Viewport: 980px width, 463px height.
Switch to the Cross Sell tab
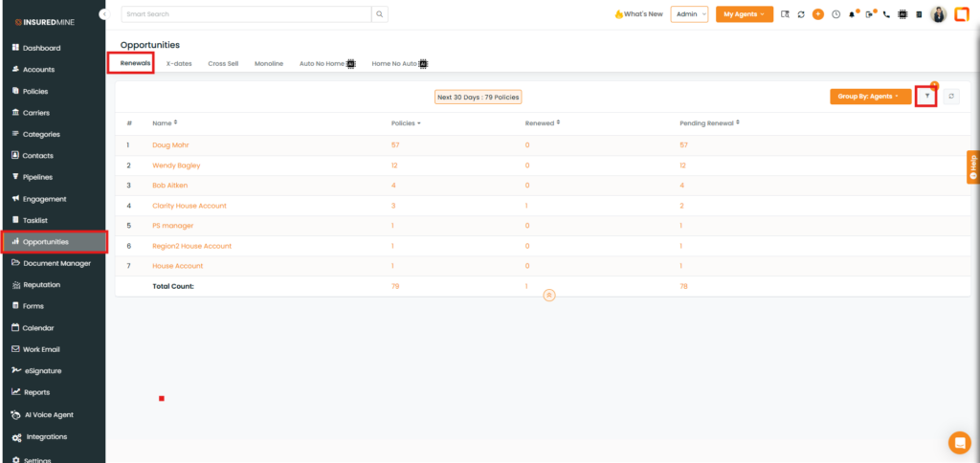click(223, 63)
